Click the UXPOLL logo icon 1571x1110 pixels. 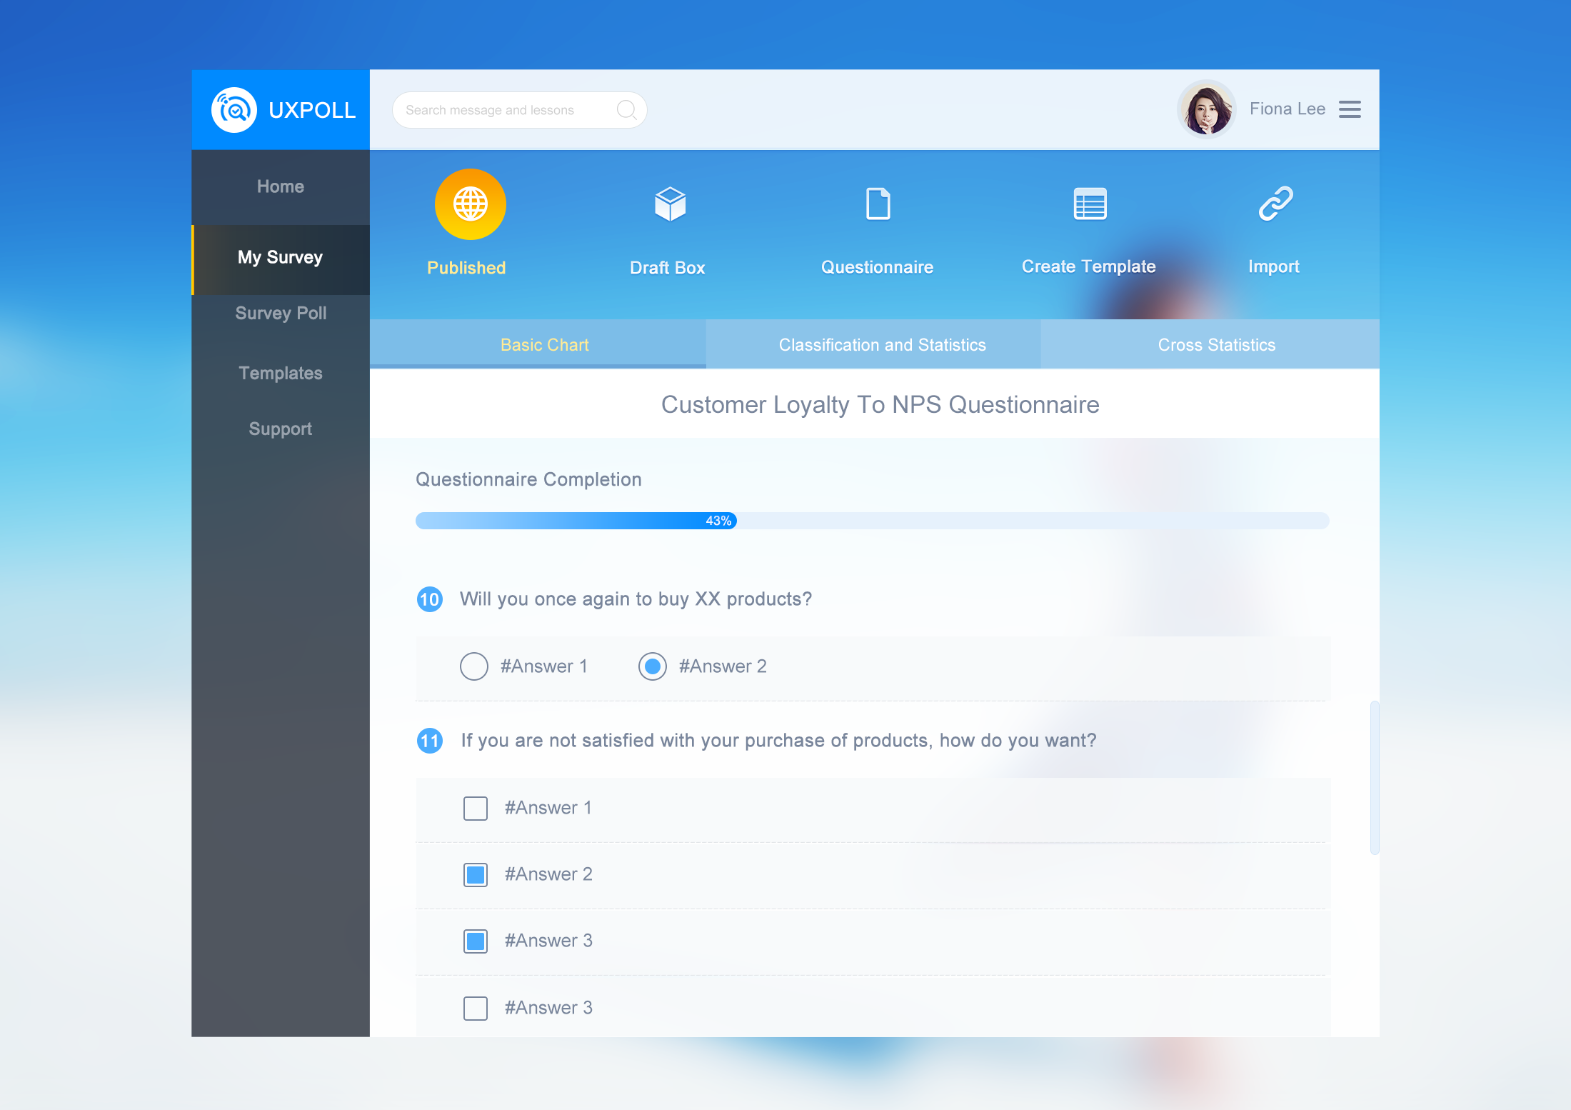click(x=233, y=108)
